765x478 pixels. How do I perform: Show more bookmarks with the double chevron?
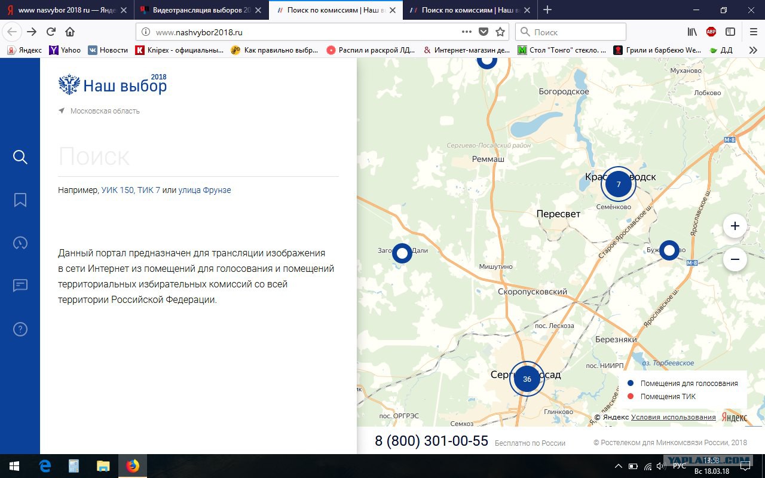coord(753,50)
